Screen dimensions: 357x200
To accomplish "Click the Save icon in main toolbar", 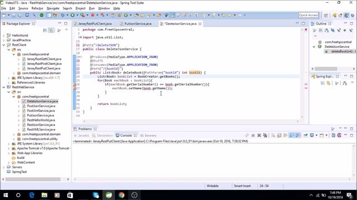I will (13, 15).
